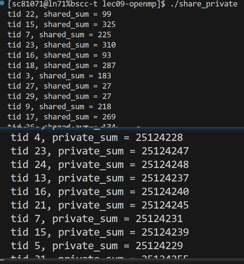Select line tid 5 private_sum 25124229
The width and height of the screenshot is (244, 264).
pos(97,246)
